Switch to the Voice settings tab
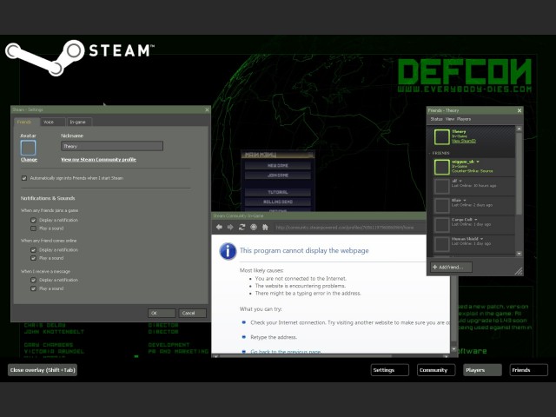This screenshot has height=417, width=556. point(53,122)
